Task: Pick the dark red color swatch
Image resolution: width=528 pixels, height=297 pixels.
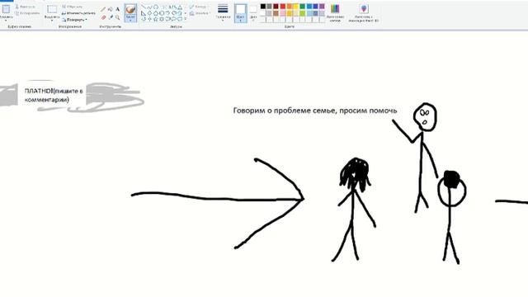Action: [276, 7]
